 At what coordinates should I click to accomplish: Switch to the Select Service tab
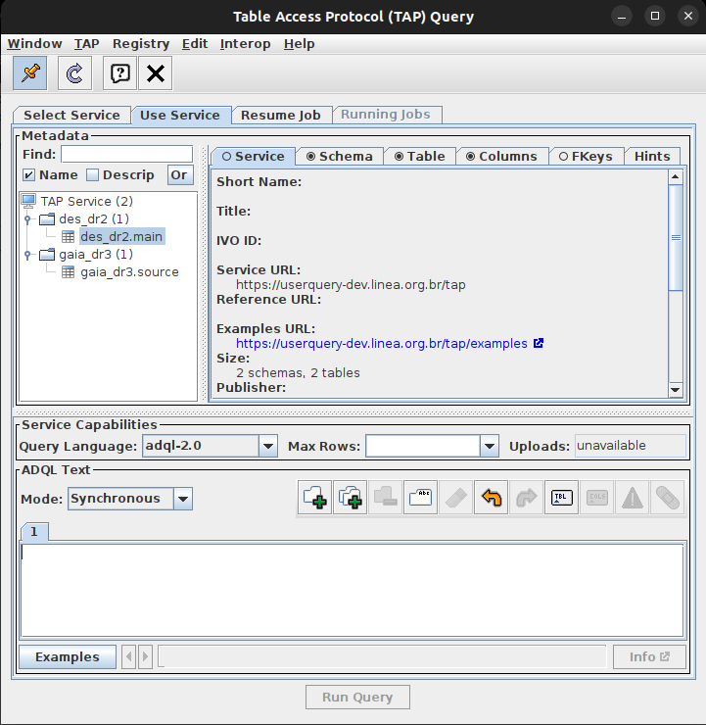(x=71, y=115)
